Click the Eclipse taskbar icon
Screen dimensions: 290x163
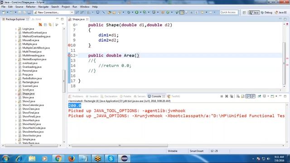[x=124, y=158]
